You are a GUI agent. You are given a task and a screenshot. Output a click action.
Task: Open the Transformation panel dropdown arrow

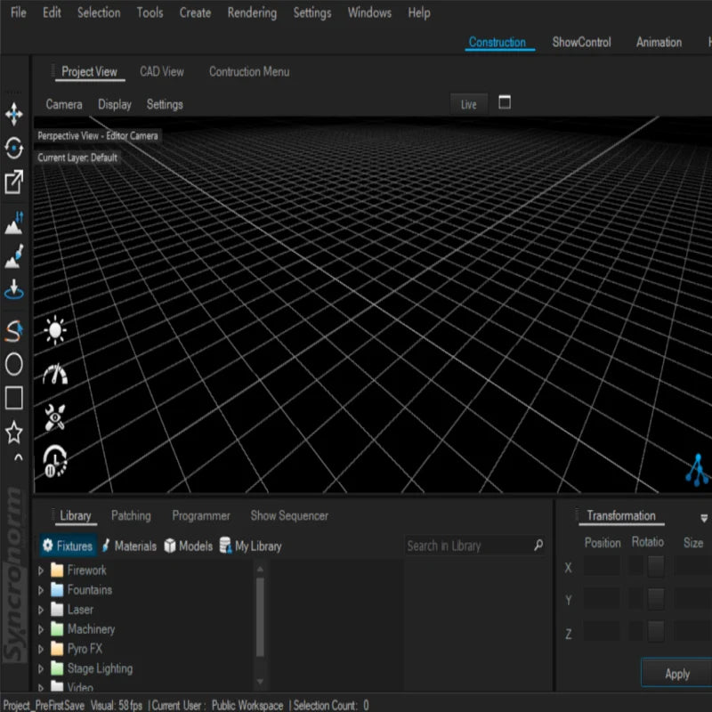click(704, 518)
